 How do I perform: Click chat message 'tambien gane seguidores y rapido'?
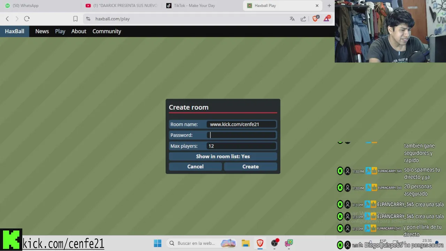coord(419,153)
